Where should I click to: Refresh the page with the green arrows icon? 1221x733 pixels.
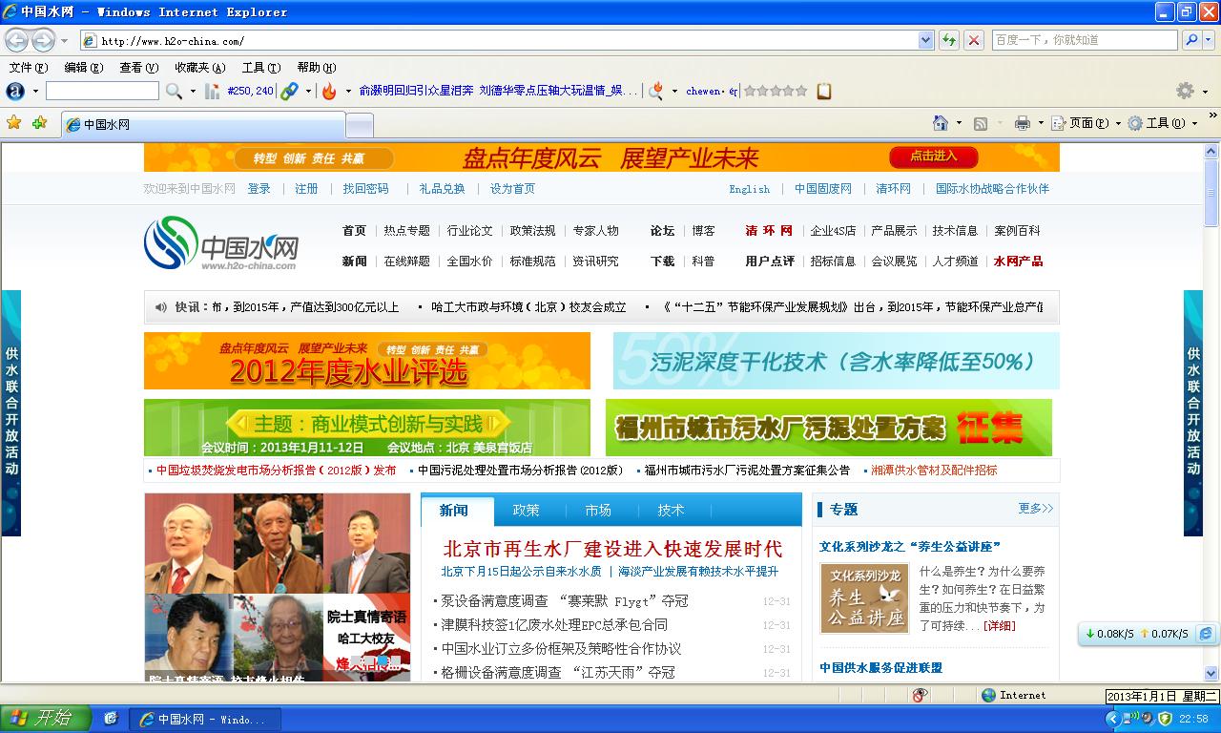949,40
